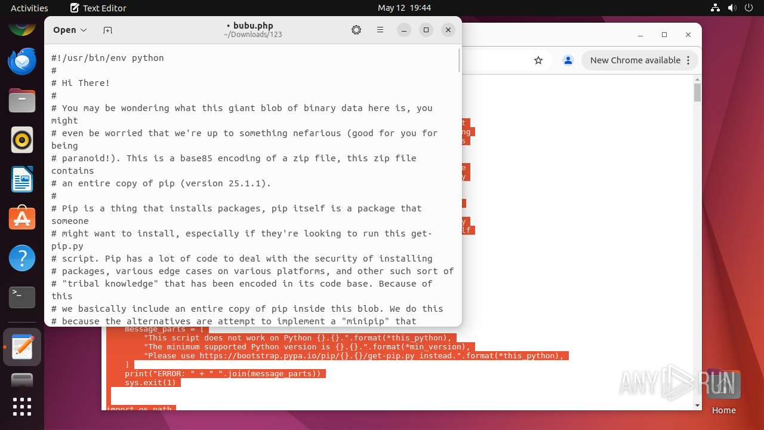
Task: Click 'import os.path' text in Chrome page
Action: 139,408
